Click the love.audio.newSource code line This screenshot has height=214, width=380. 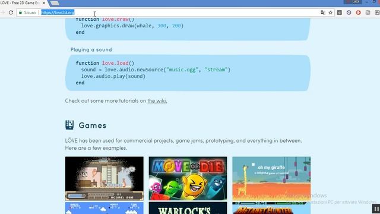click(156, 70)
